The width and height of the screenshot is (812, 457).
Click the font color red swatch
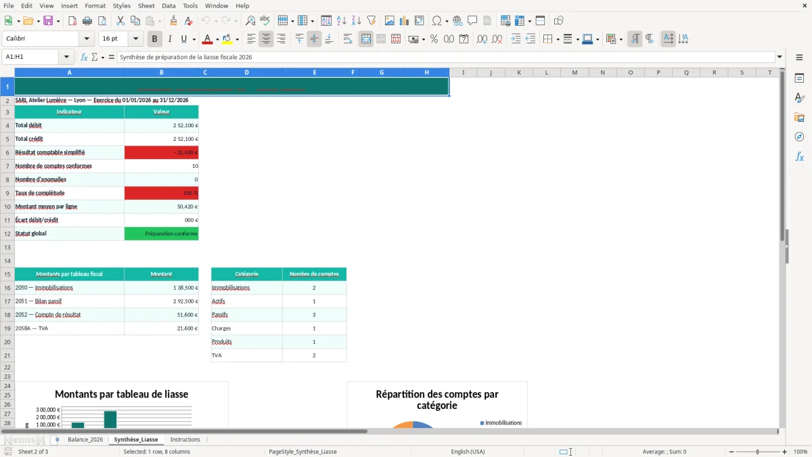[208, 39]
